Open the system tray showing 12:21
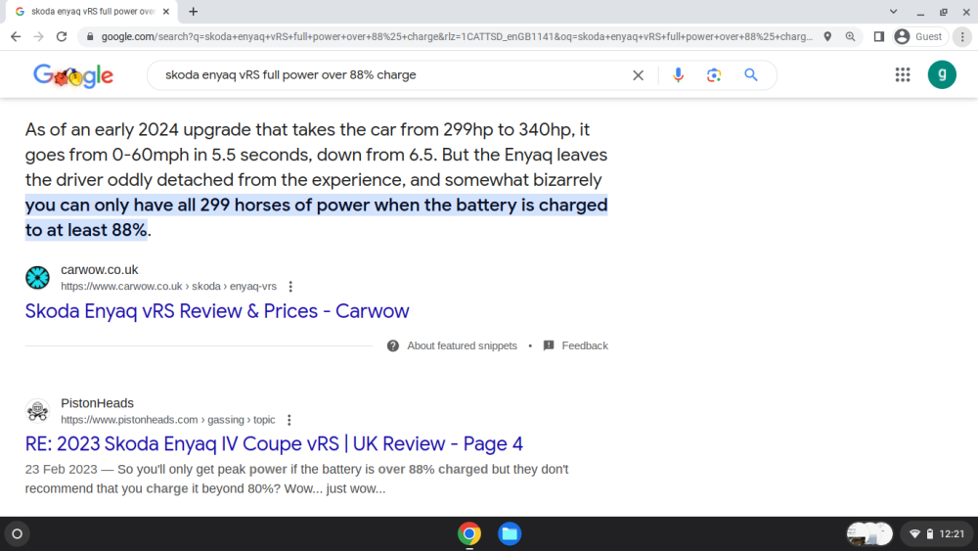This screenshot has width=978, height=551. click(x=937, y=533)
